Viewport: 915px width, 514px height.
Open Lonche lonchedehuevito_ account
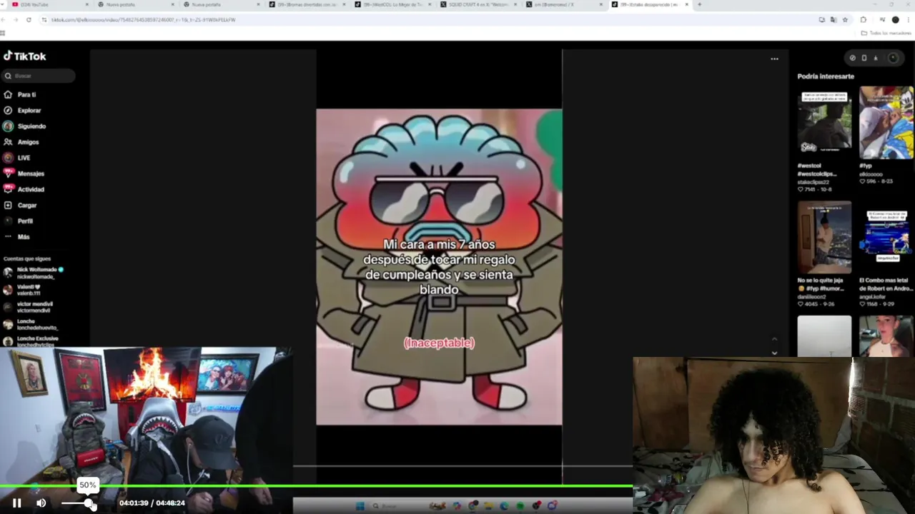coord(31,325)
